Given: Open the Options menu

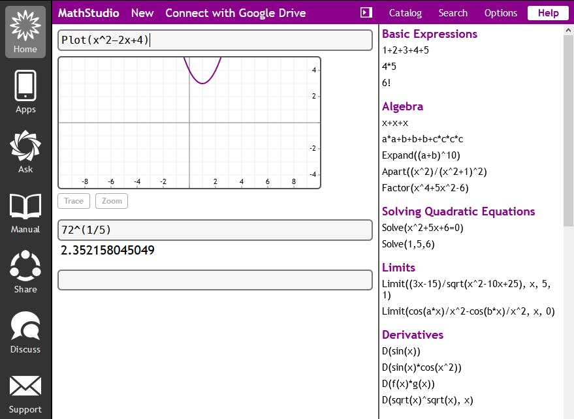Looking at the screenshot, I should (x=500, y=13).
